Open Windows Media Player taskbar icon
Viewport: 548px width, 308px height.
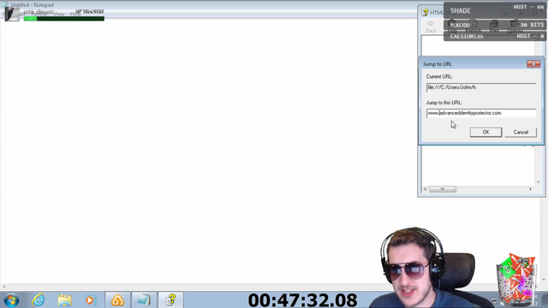point(90,300)
